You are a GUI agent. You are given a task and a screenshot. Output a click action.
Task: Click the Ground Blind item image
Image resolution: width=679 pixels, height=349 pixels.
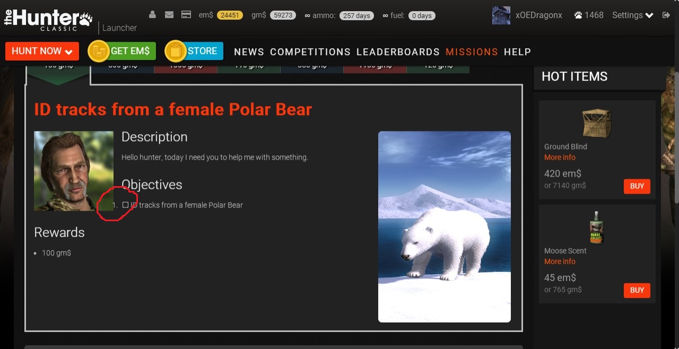coord(597,123)
